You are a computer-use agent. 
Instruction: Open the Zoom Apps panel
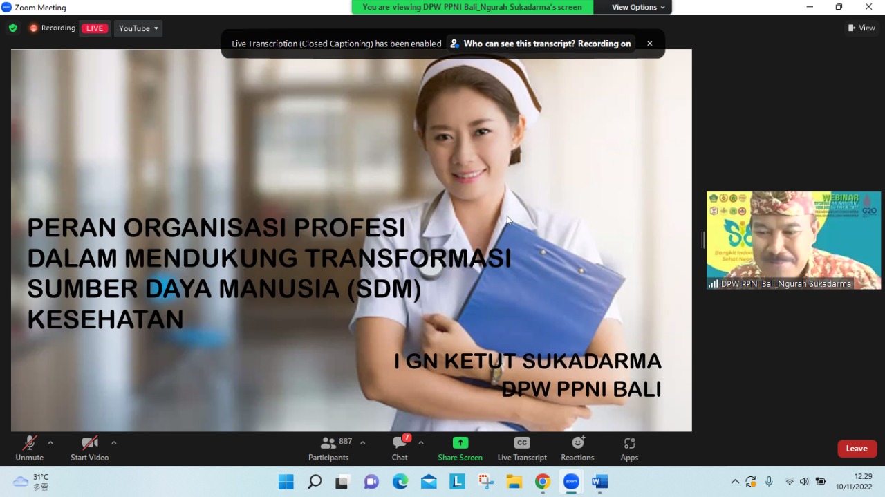[629, 449]
